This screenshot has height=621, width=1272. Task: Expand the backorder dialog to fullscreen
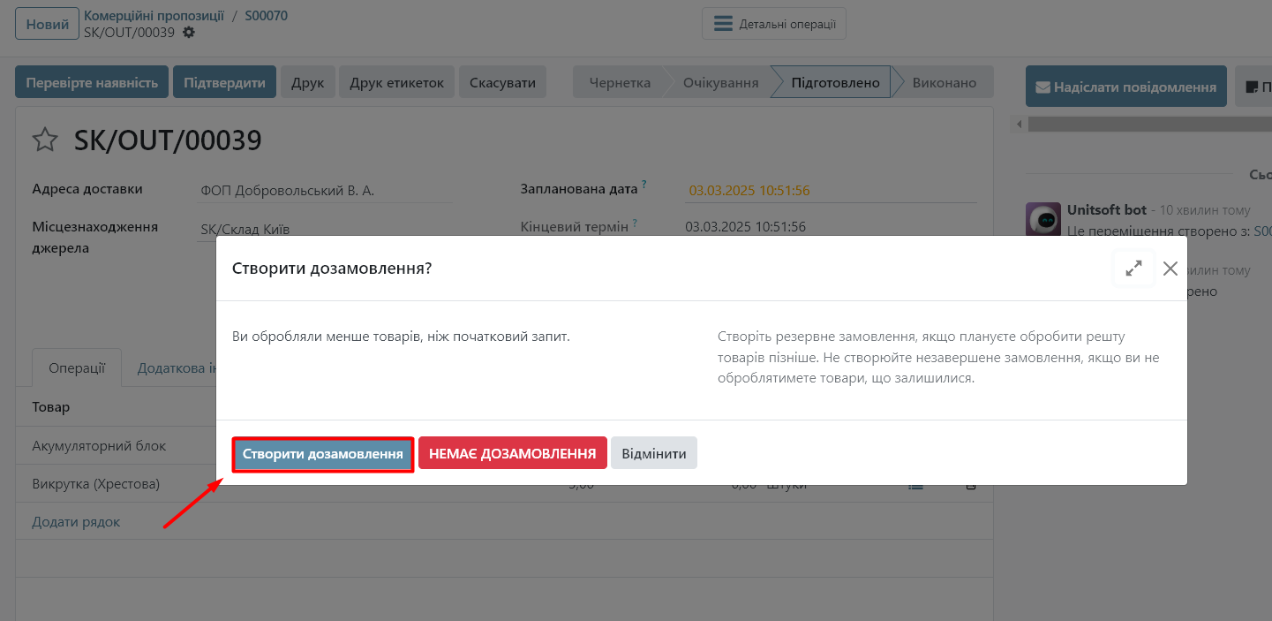coord(1133,269)
